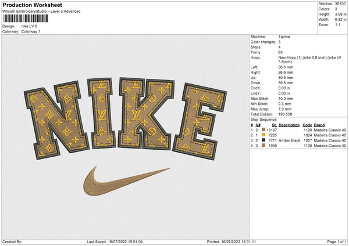Click the letter N in the design preview
Screen dimensions: 349x246
pyautogui.click(x=57, y=120)
